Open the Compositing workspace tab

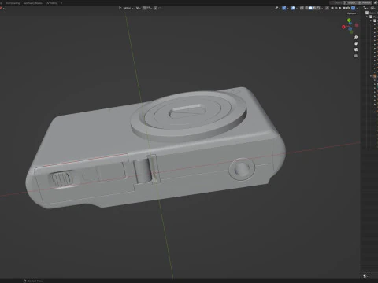(13, 3)
